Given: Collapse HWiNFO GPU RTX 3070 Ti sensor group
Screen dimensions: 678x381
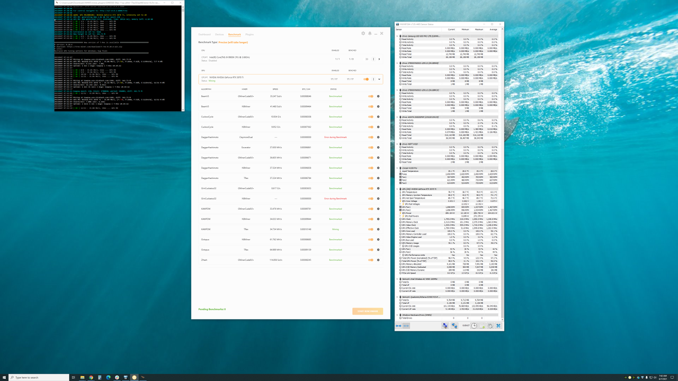Looking at the screenshot, I should 398,189.
